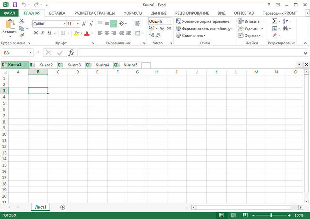Click the zoom slider in status bar
The image size is (310, 219).
(x=271, y=215)
